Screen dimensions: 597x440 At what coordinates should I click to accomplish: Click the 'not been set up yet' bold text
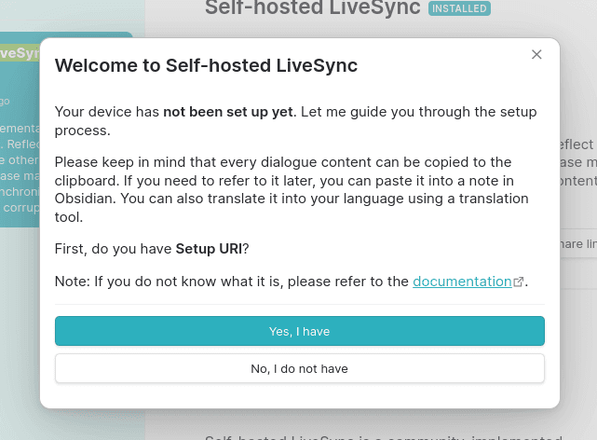pyautogui.click(x=228, y=112)
